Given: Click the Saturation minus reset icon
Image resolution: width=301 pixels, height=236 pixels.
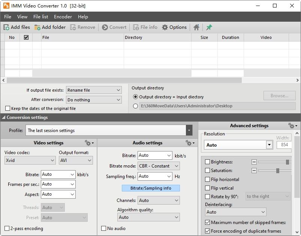Looking at the screenshot, I should pos(254,171).
